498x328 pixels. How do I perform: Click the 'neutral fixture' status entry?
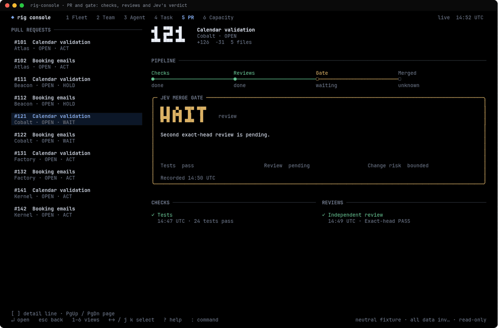378,320
